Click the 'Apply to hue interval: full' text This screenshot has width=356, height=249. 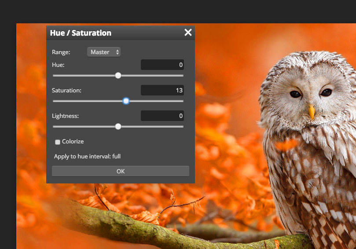[87, 156]
